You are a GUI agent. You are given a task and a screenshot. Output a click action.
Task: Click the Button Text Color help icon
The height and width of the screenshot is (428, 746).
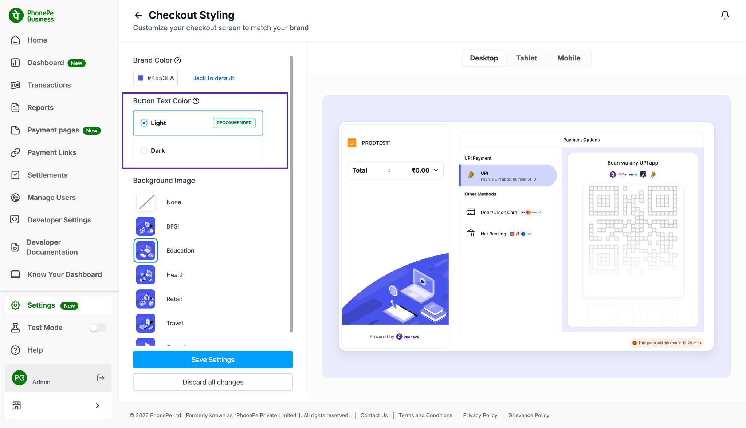click(196, 101)
